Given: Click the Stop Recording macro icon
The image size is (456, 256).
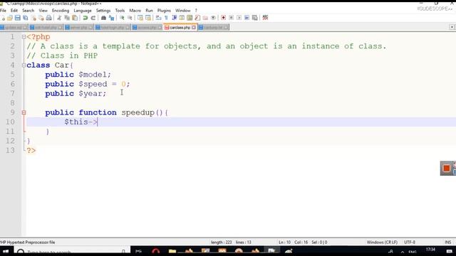Looking at the screenshot, I should pos(231,18).
